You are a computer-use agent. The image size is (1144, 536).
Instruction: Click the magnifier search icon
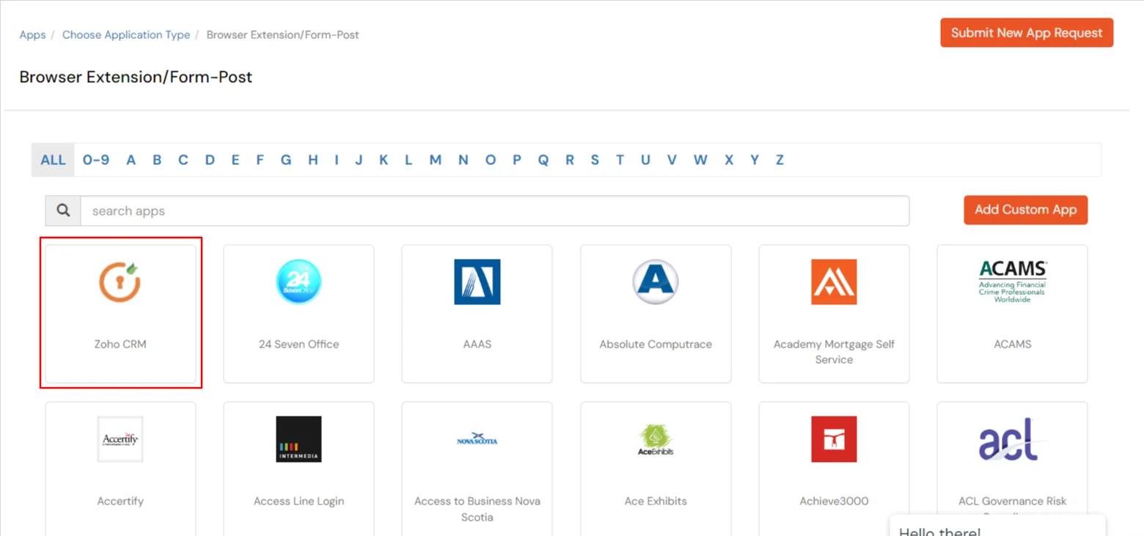click(62, 210)
